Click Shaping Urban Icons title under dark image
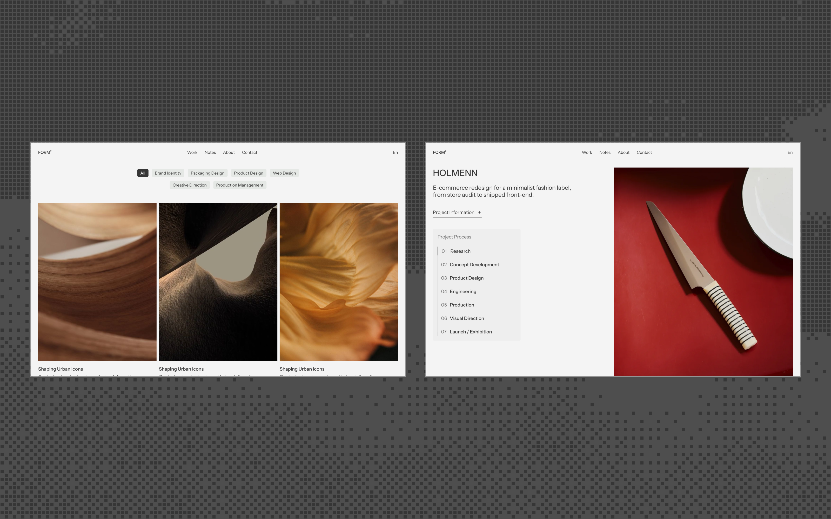 click(181, 369)
